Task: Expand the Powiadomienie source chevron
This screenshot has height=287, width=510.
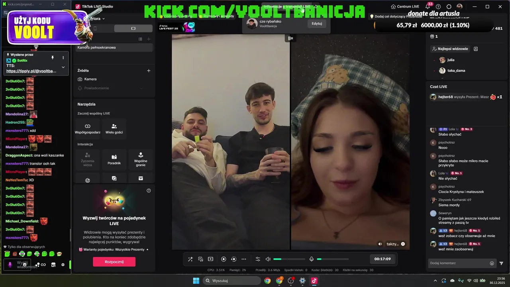Action: click(141, 88)
